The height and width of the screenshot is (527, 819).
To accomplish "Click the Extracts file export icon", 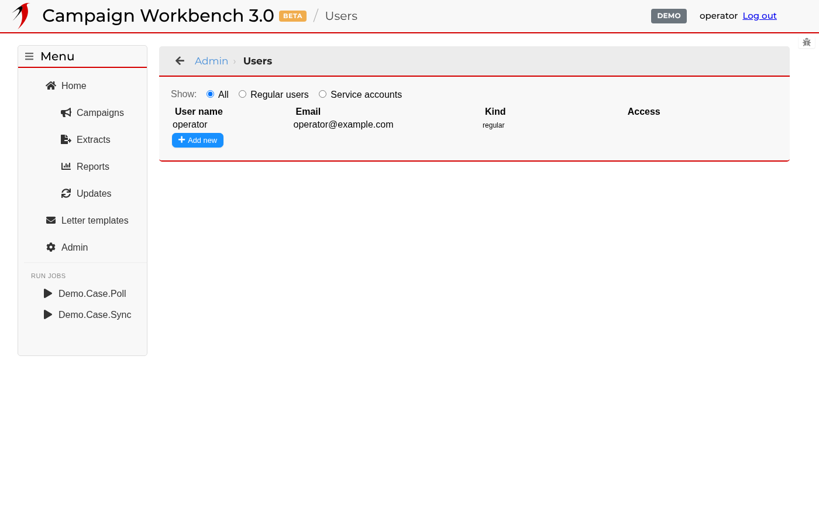I will pyautogui.click(x=66, y=139).
